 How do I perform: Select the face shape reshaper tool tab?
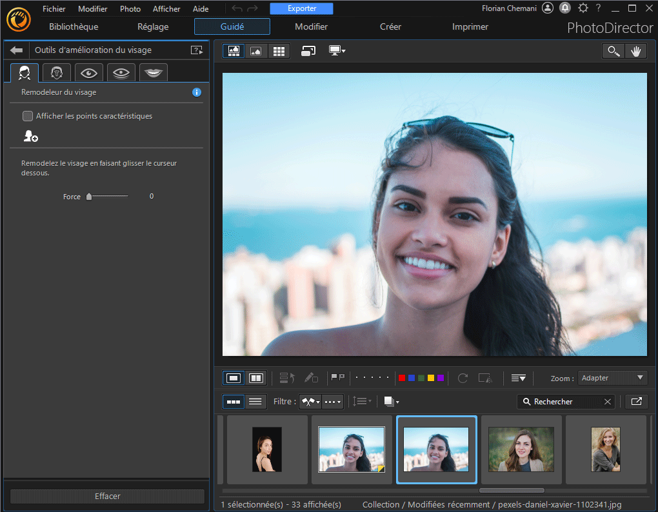click(24, 72)
